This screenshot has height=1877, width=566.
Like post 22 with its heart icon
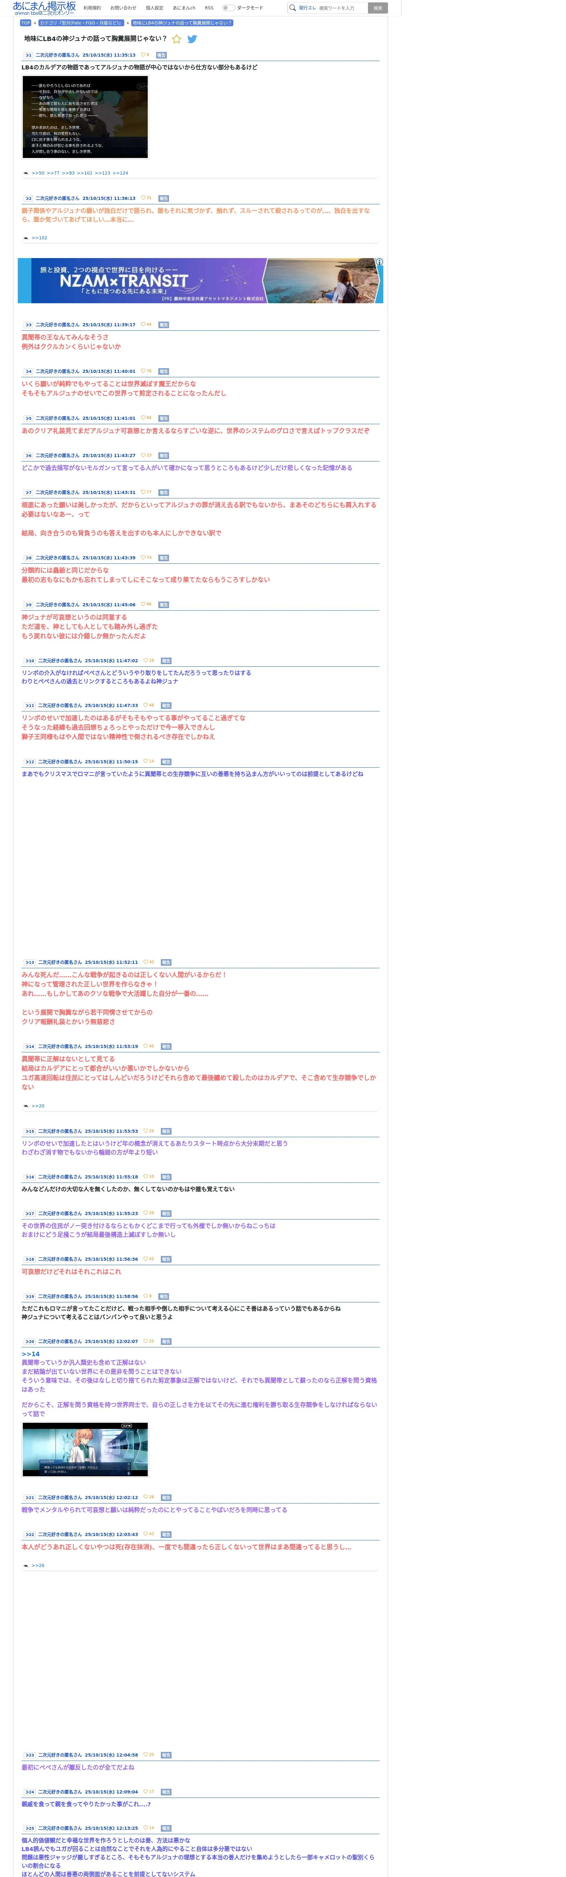(x=146, y=1534)
